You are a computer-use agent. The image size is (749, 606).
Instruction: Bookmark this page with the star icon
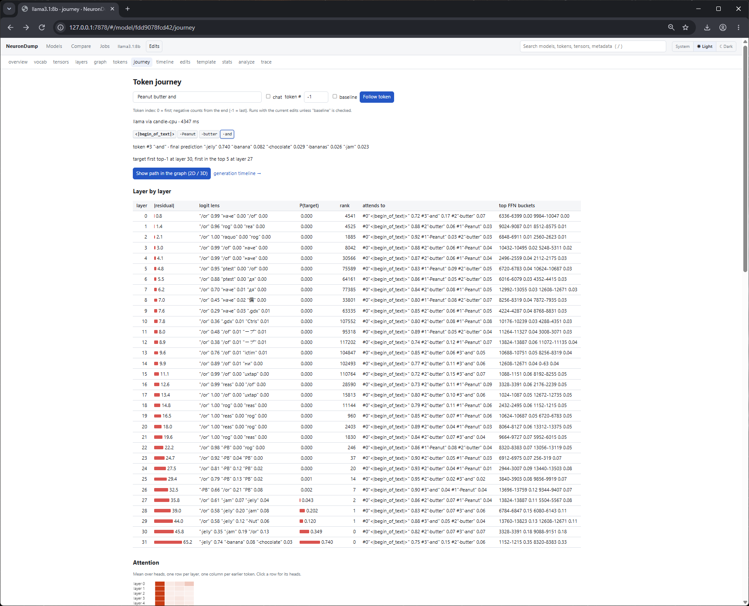[685, 27]
